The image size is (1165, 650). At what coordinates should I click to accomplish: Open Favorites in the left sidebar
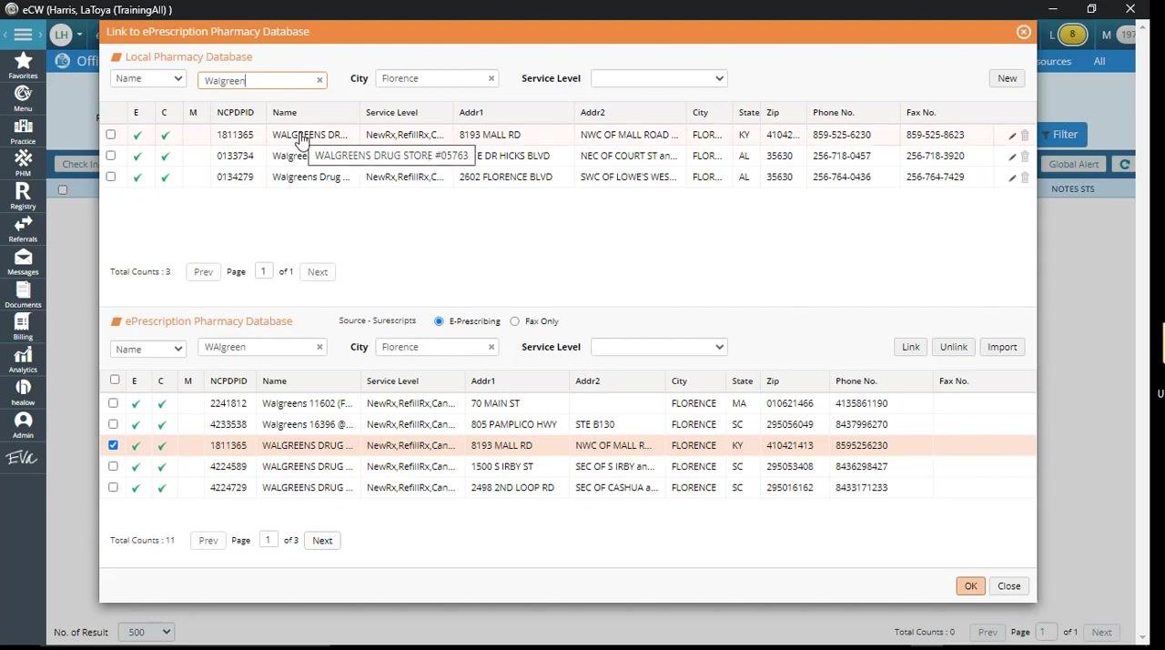click(x=23, y=66)
